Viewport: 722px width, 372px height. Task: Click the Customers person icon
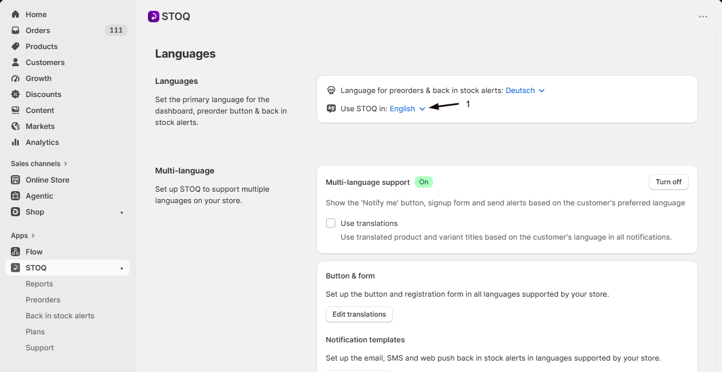coord(15,62)
